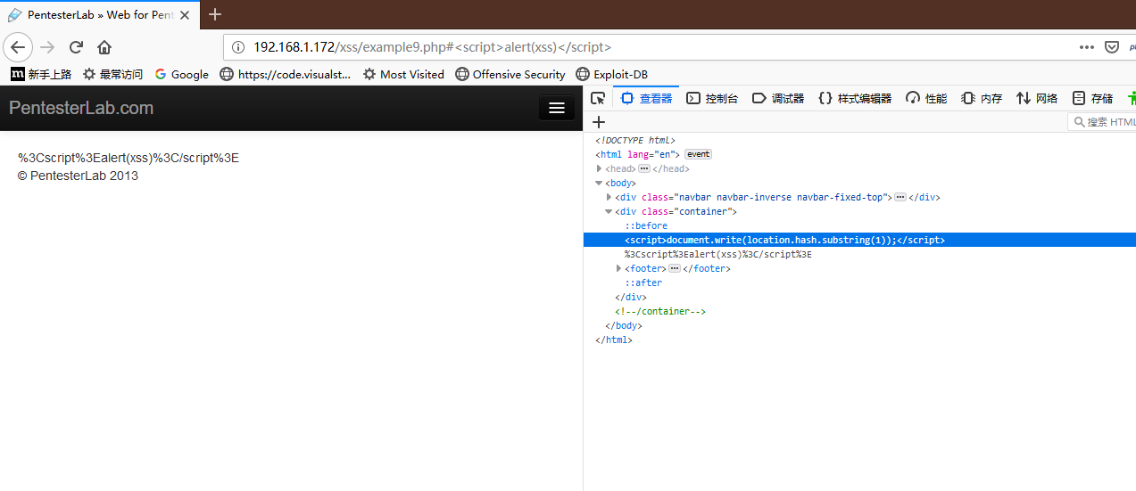1136x491 pixels.
Task: Go back with the browser back arrow
Action: (x=19, y=47)
